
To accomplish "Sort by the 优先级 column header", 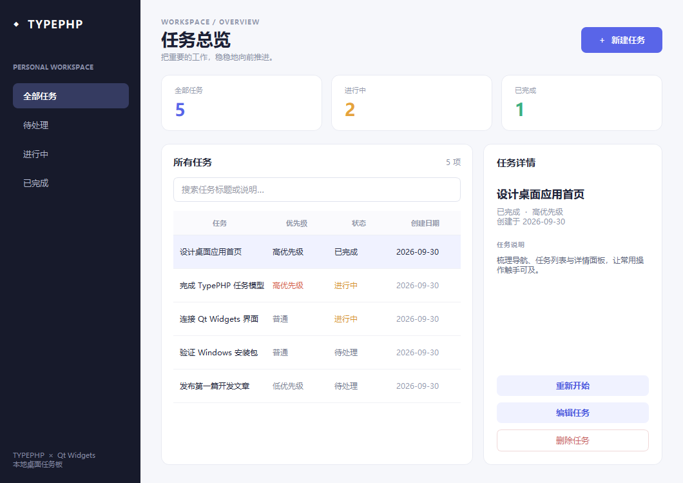I will pyautogui.click(x=296, y=223).
